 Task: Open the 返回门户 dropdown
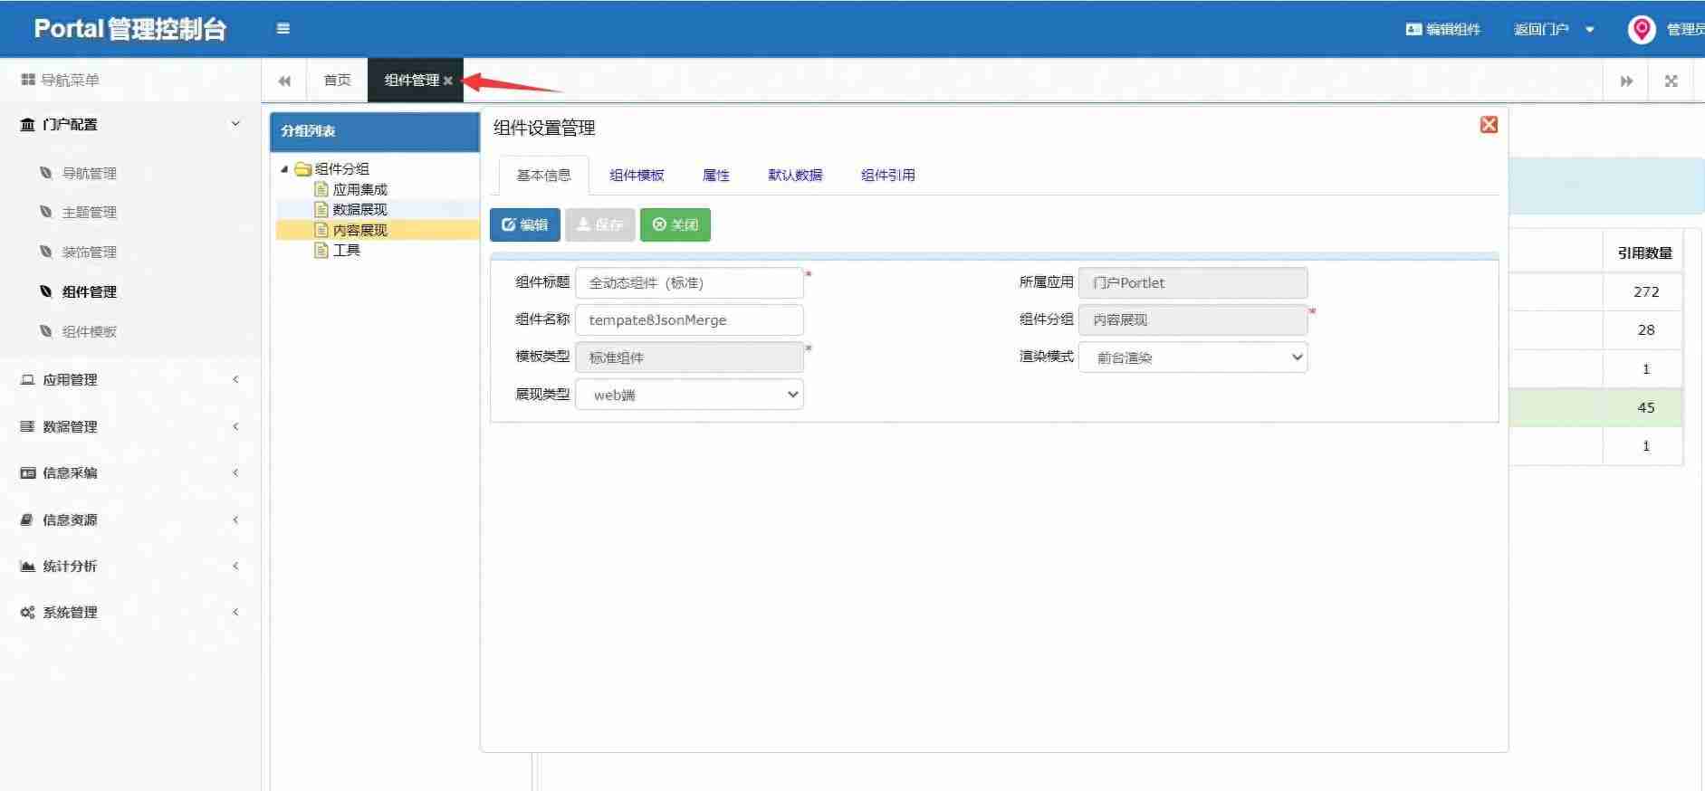[x=1554, y=29]
